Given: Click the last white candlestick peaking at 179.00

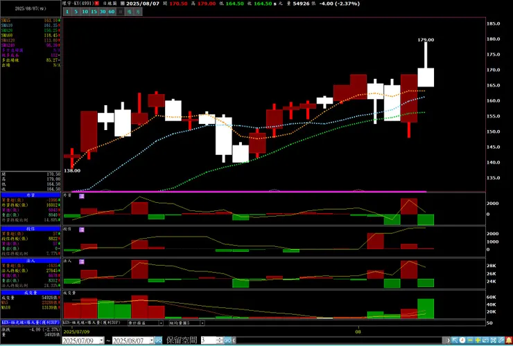Looking at the screenshot, I should (426, 77).
